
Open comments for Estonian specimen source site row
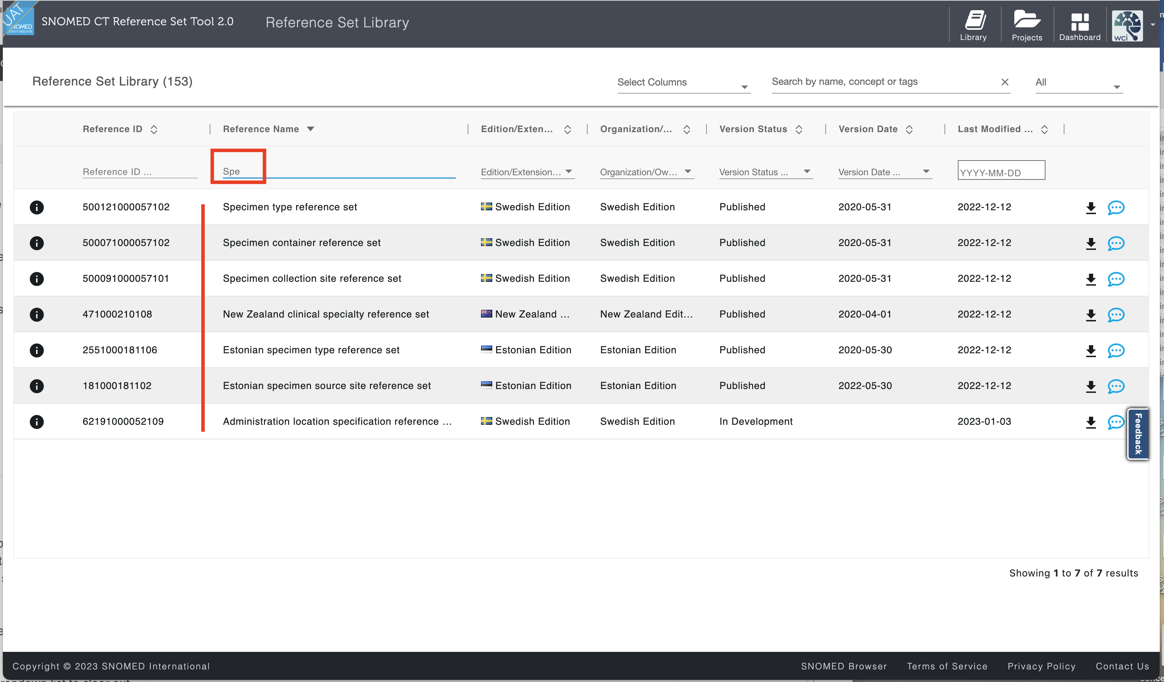point(1116,387)
